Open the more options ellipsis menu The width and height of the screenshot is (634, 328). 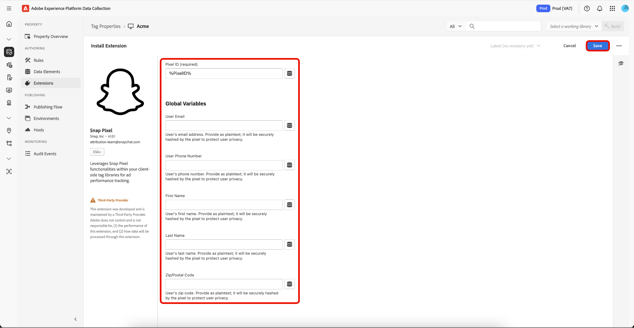619,46
